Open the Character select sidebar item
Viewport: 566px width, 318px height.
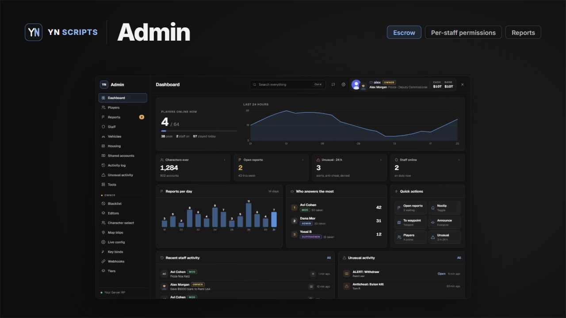click(x=123, y=223)
